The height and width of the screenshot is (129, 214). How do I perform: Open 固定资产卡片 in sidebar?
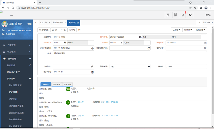tap(13, 72)
